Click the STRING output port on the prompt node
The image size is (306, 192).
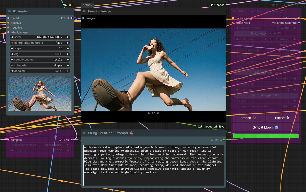224,140
